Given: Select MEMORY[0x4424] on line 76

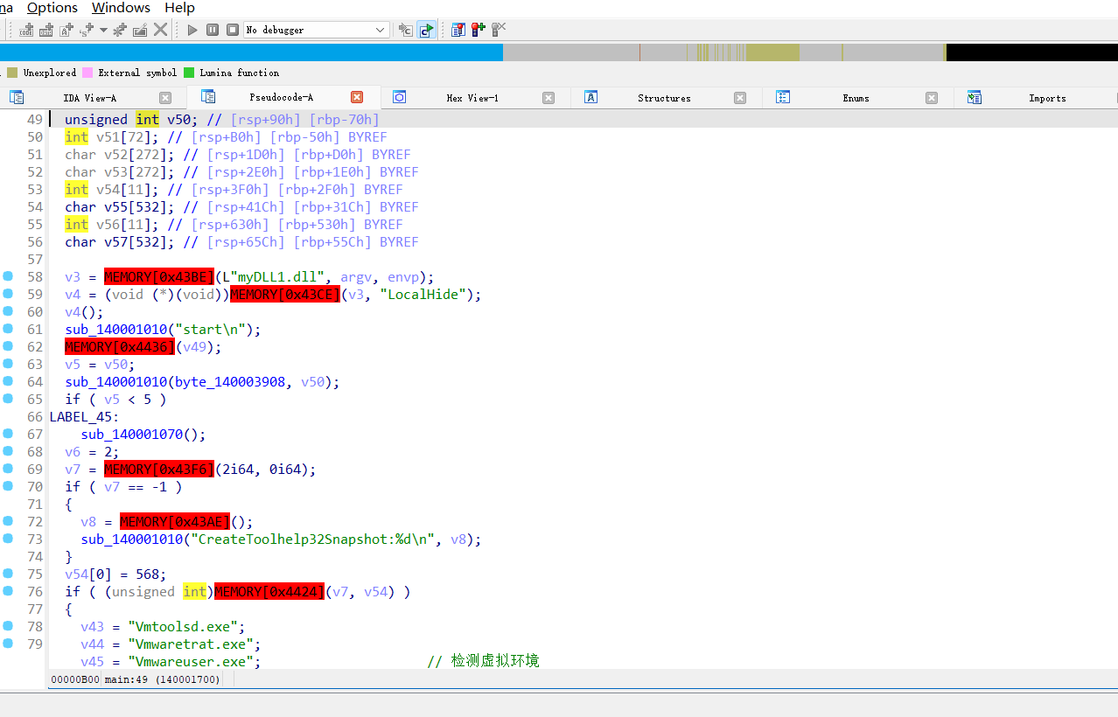Looking at the screenshot, I should pos(269,591).
